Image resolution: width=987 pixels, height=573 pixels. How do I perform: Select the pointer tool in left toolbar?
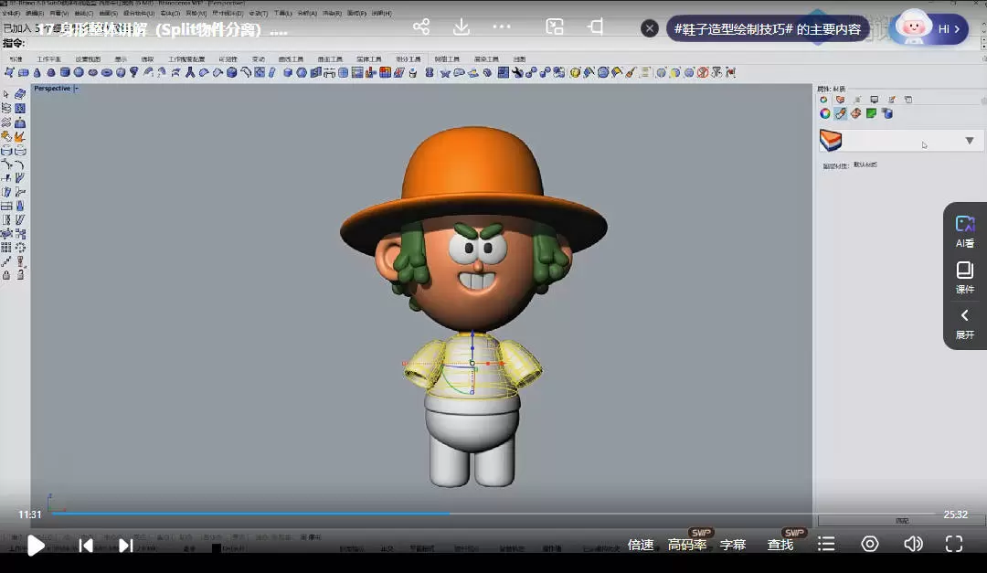(x=6, y=94)
